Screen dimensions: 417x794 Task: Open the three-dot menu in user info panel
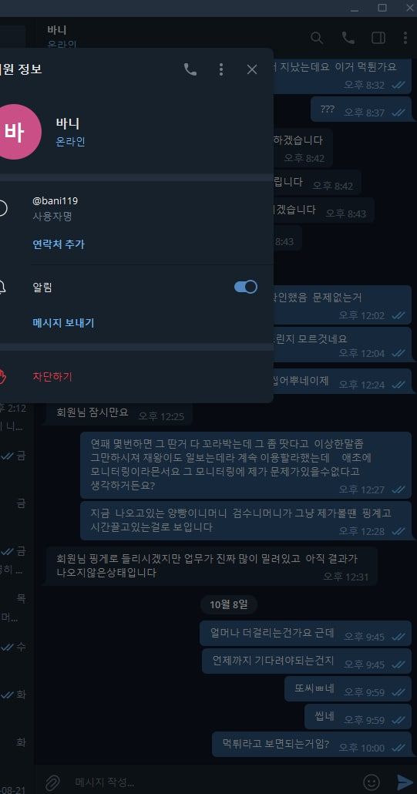coord(220,69)
